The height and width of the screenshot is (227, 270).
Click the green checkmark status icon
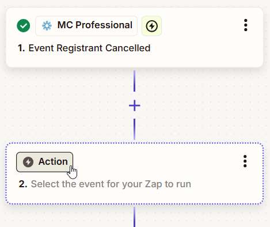coord(24,26)
